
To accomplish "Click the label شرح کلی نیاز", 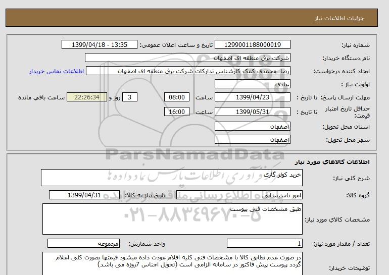I will 351,178.
